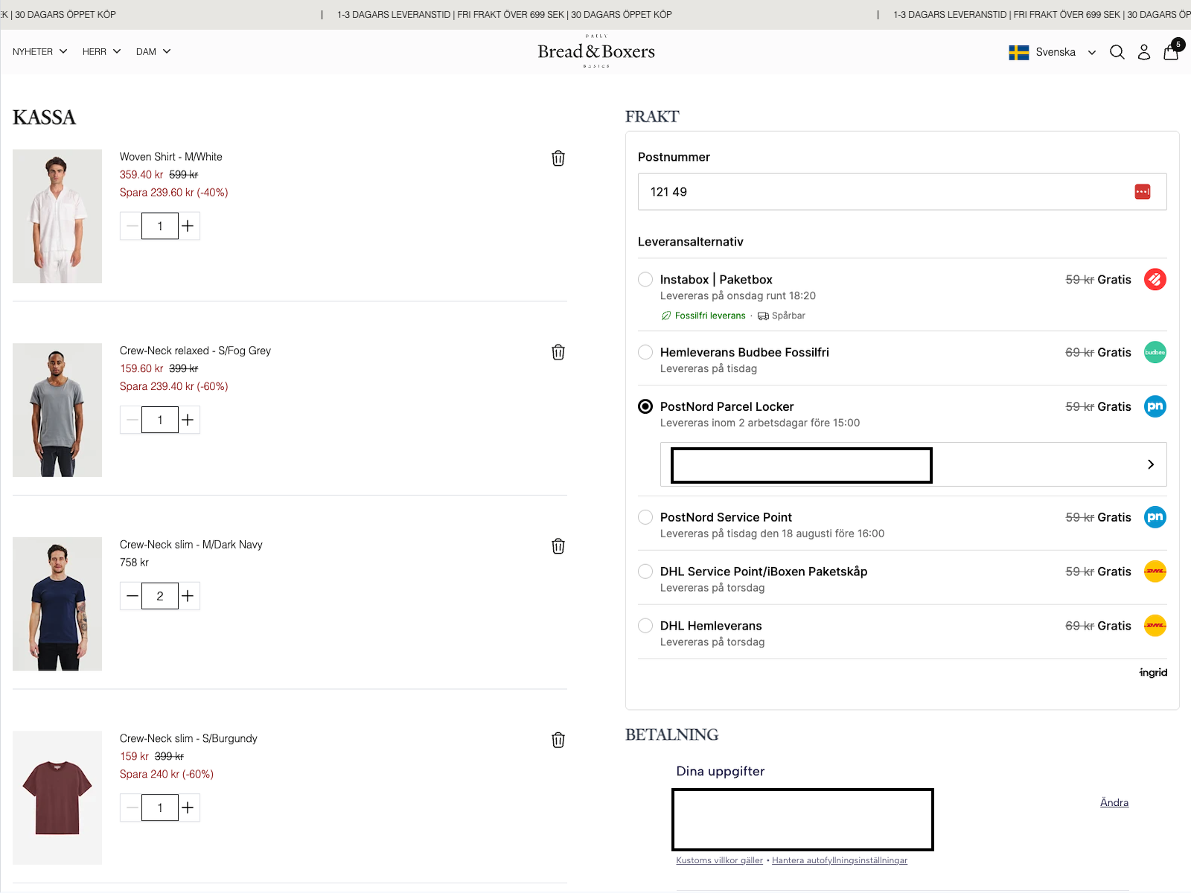
Task: Increase Dark Navy tee quantity
Action: [x=188, y=596]
